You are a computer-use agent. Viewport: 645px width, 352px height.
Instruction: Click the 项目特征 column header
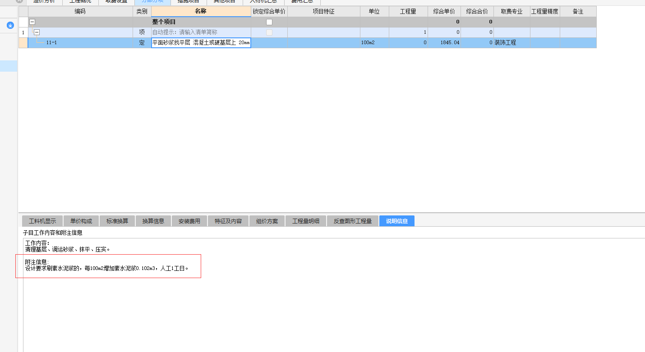324,12
